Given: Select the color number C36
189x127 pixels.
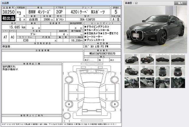Looking at the screenshot, I should [26, 40].
